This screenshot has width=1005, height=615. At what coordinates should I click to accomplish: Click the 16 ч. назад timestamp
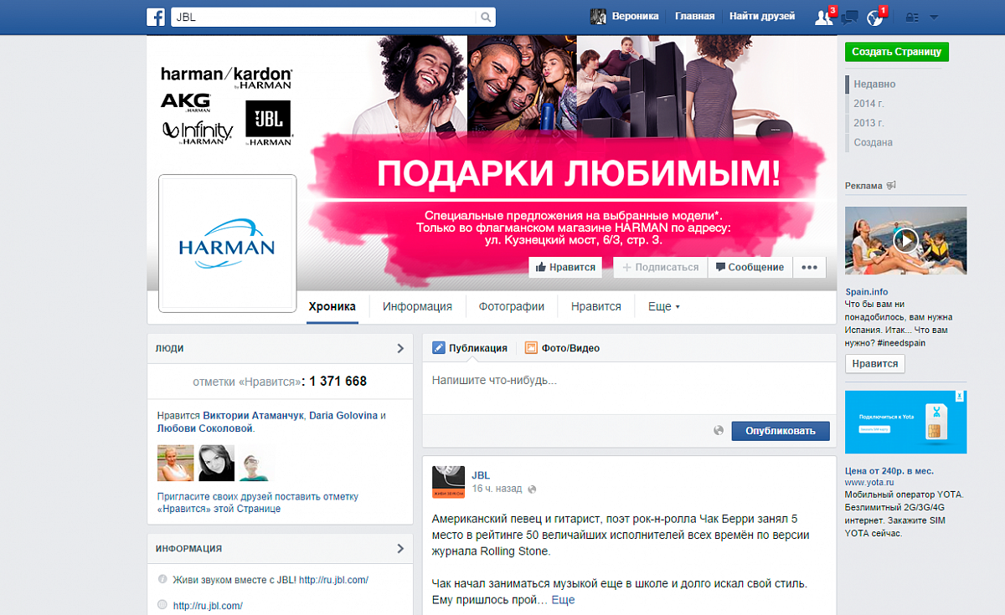click(497, 489)
